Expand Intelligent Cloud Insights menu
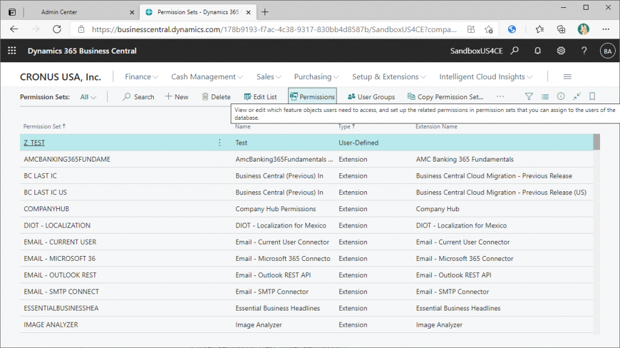The height and width of the screenshot is (348, 620). click(486, 77)
